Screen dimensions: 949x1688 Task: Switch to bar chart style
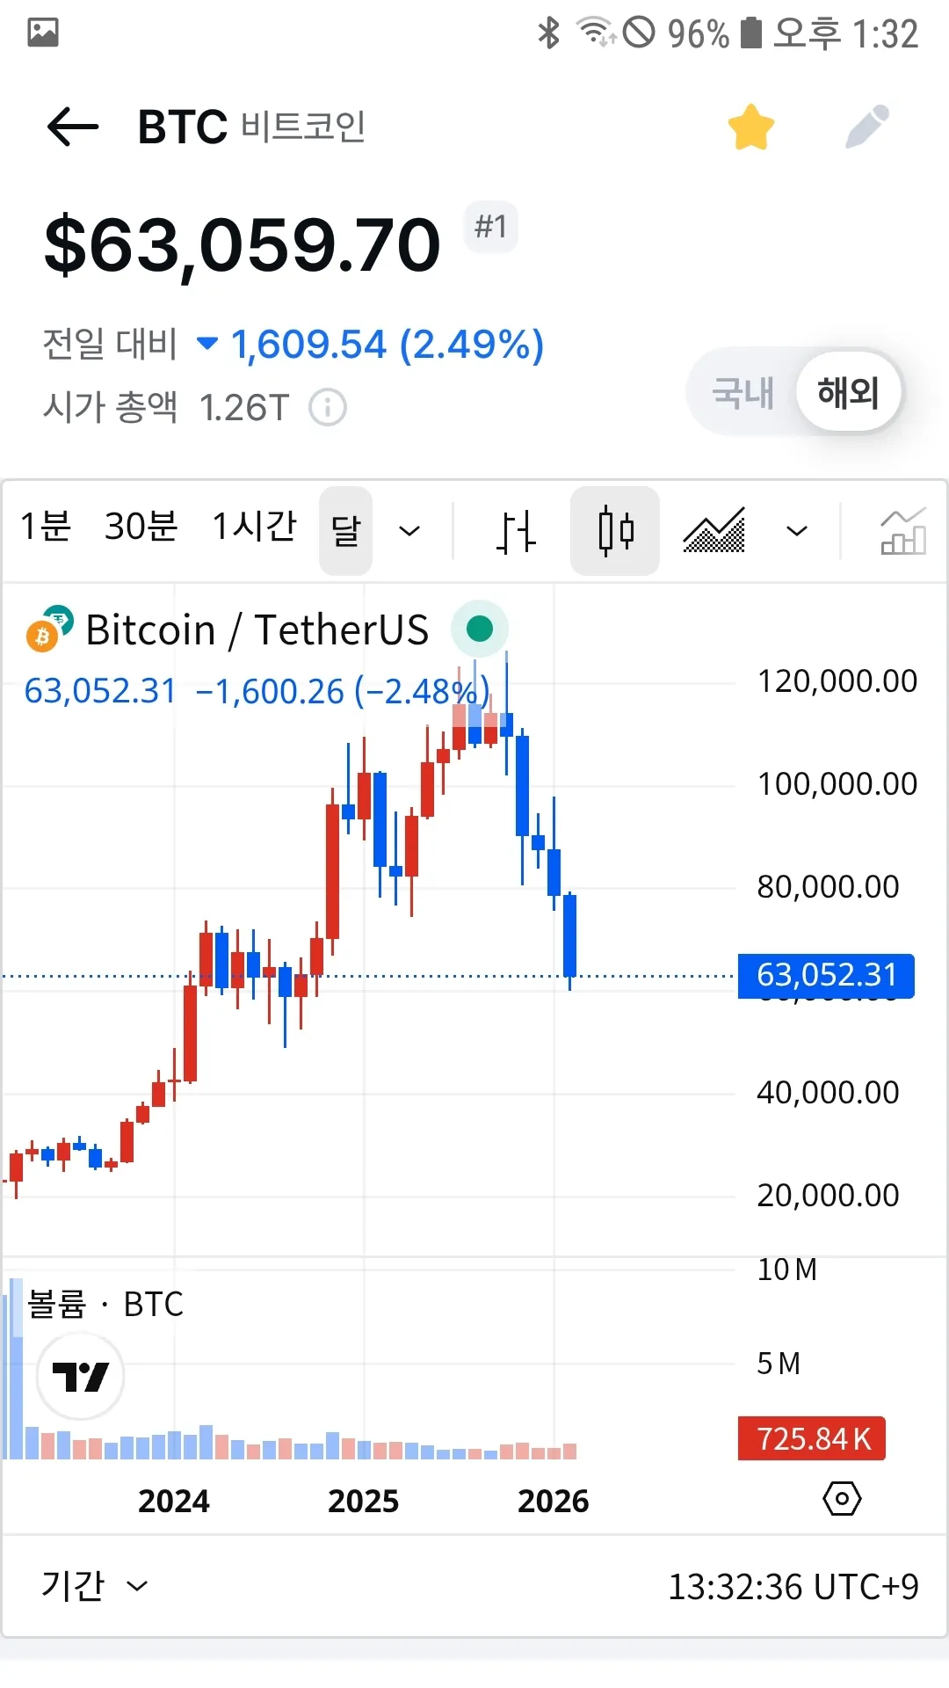pyautogui.click(x=516, y=531)
